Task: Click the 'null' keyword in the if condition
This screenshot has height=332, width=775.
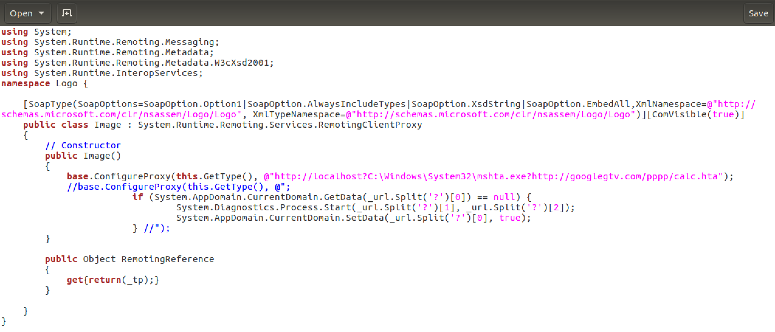Action: pos(504,197)
